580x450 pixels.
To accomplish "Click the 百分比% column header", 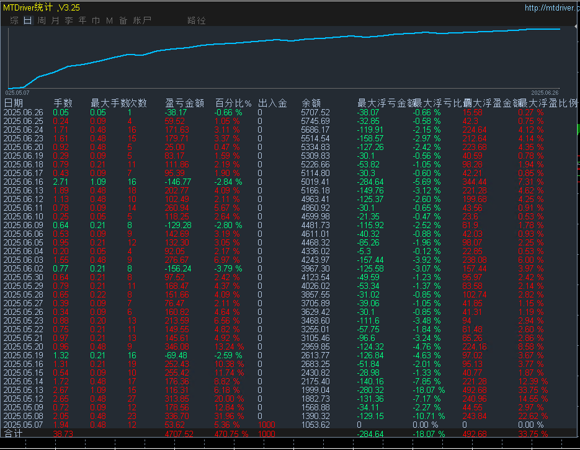I will [233, 103].
